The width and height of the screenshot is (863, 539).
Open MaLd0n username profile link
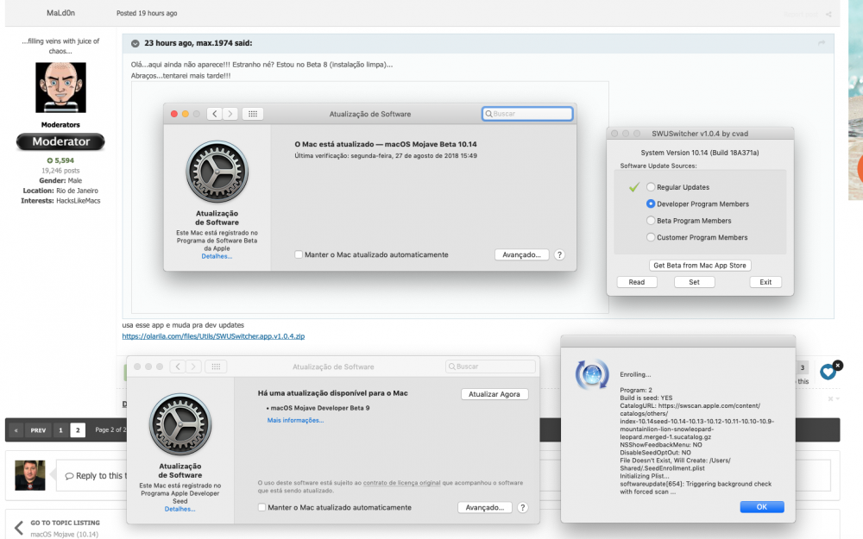click(x=60, y=13)
